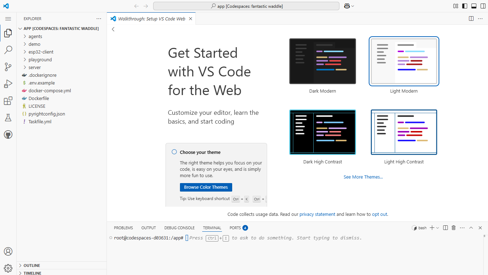Open the Testing flask icon
The width and height of the screenshot is (488, 275).
coord(8,118)
